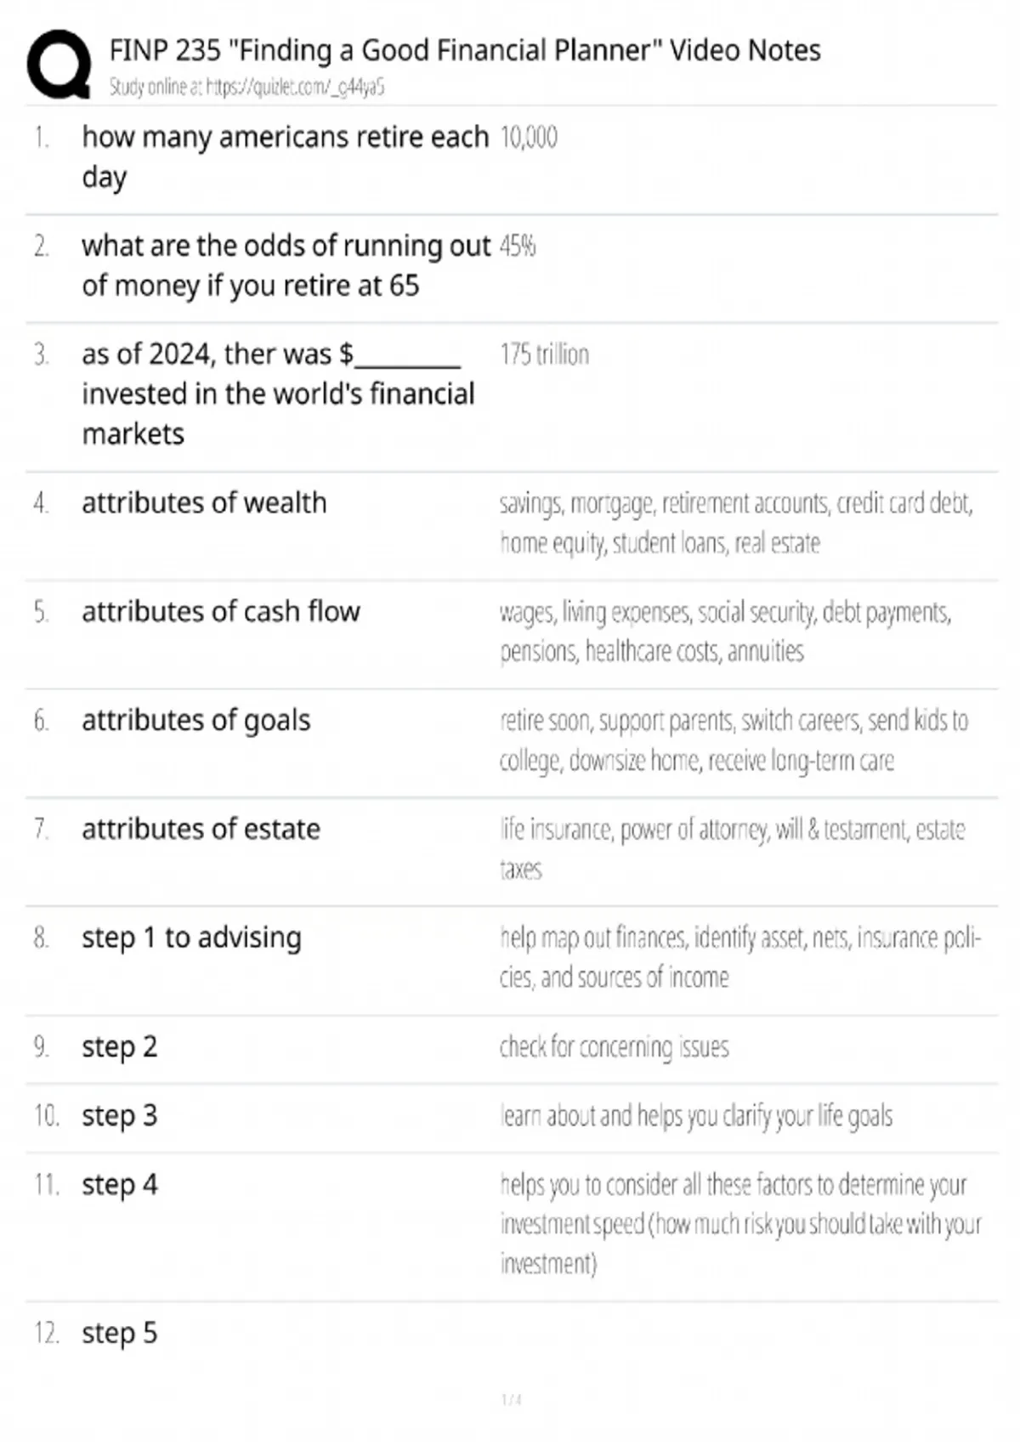Click "check for concerning issues" definition
Viewport: 1020px width, 1445px height.
pos(614,1047)
